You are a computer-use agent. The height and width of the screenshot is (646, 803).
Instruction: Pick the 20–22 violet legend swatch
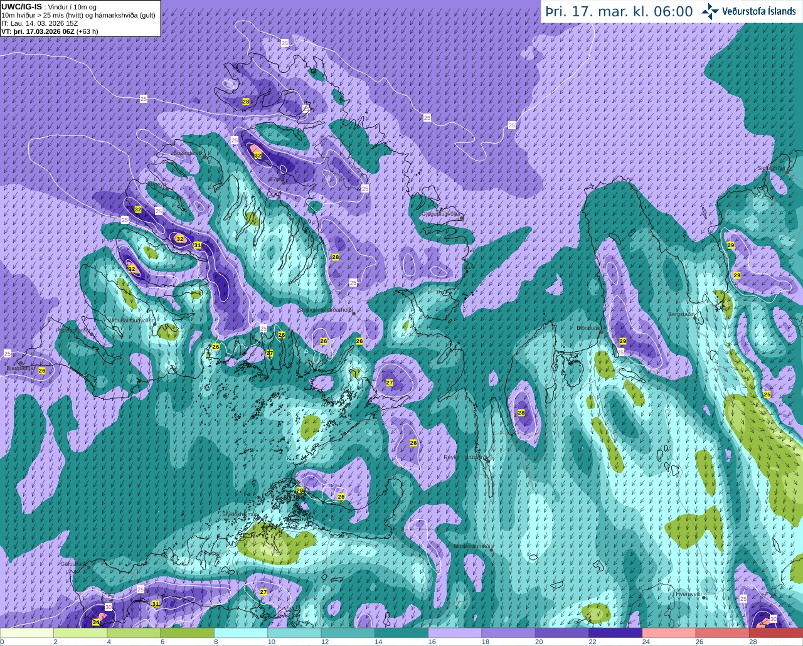[562, 633]
